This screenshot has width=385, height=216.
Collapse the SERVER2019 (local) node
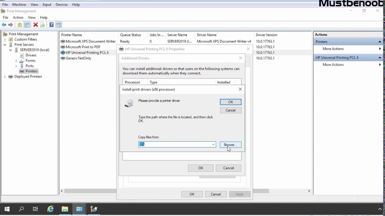tap(11, 50)
